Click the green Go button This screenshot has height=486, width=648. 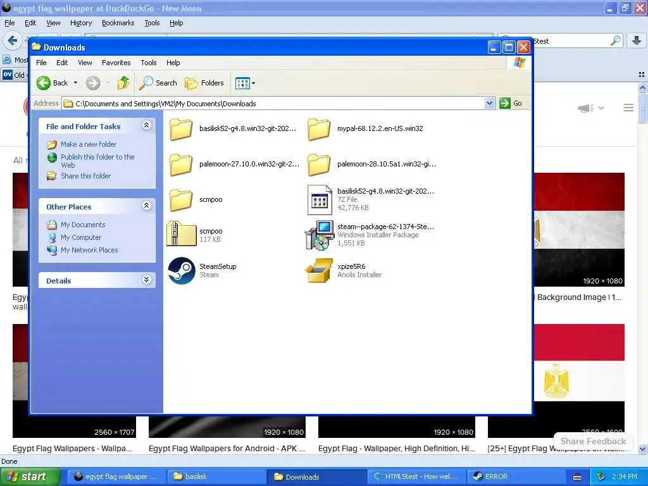point(511,103)
